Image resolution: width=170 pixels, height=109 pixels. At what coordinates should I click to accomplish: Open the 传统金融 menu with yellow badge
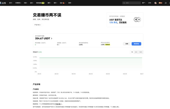click(40, 3)
